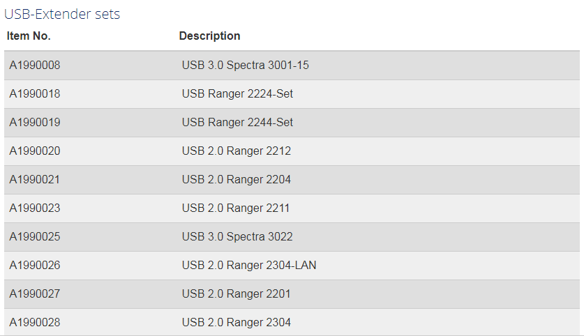
Task: Select USB 3.0 Spectra 3022 description
Action: pos(237,236)
